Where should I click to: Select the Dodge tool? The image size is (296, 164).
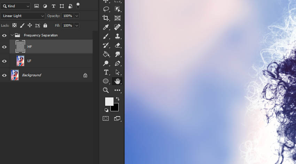coord(106,63)
